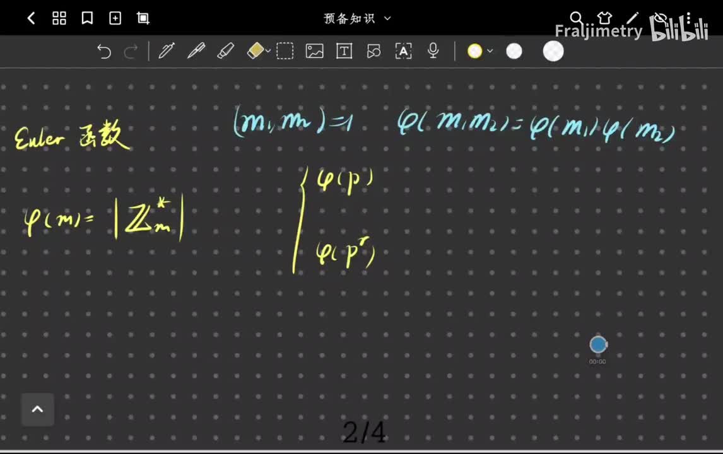Screen dimensions: 723x454
Task: Open handwriting recognition A tool
Action: click(404, 51)
